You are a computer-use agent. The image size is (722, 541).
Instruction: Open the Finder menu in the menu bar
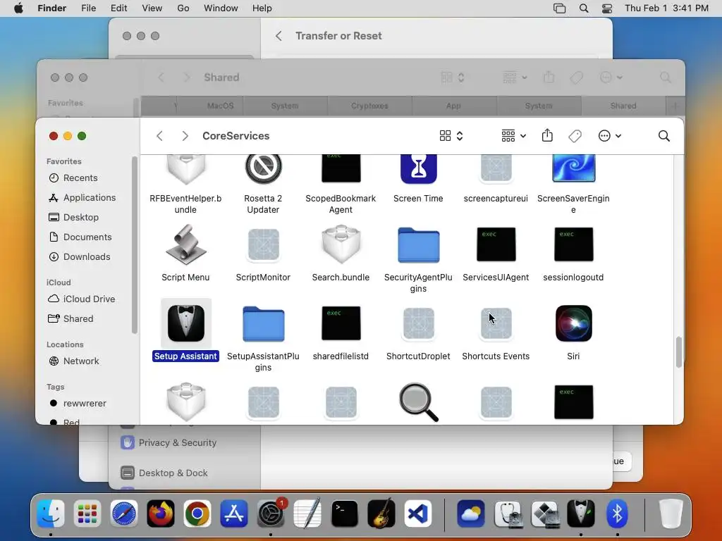51,8
